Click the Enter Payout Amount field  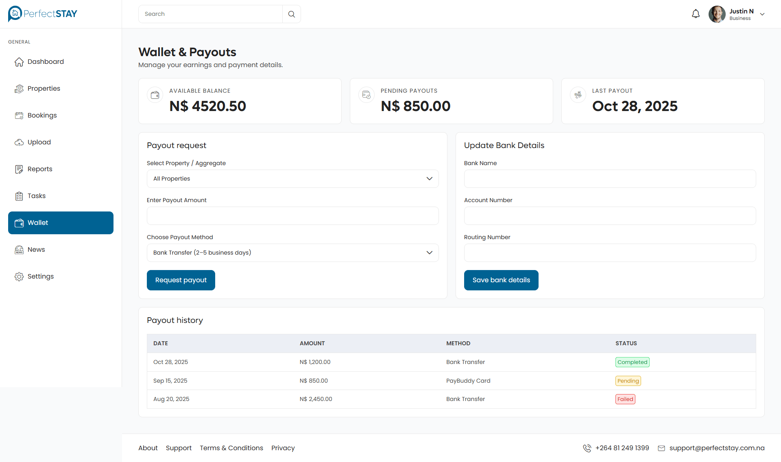pyautogui.click(x=292, y=216)
